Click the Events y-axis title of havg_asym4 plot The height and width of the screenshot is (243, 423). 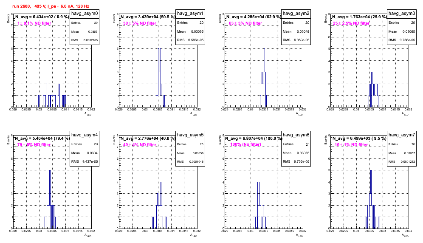point(8,140)
